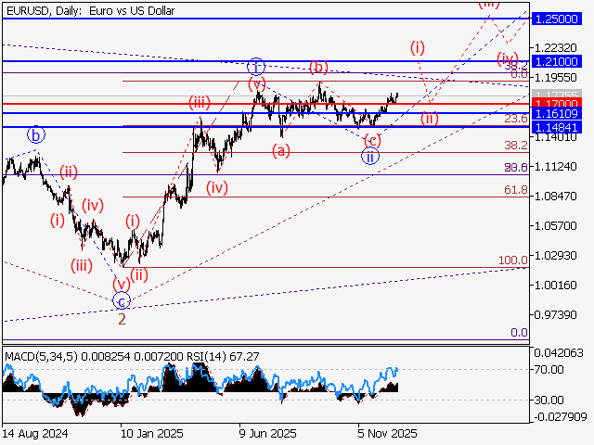Select the circled blue wave i marker
Screen dimensions: 594x445
coord(256,66)
